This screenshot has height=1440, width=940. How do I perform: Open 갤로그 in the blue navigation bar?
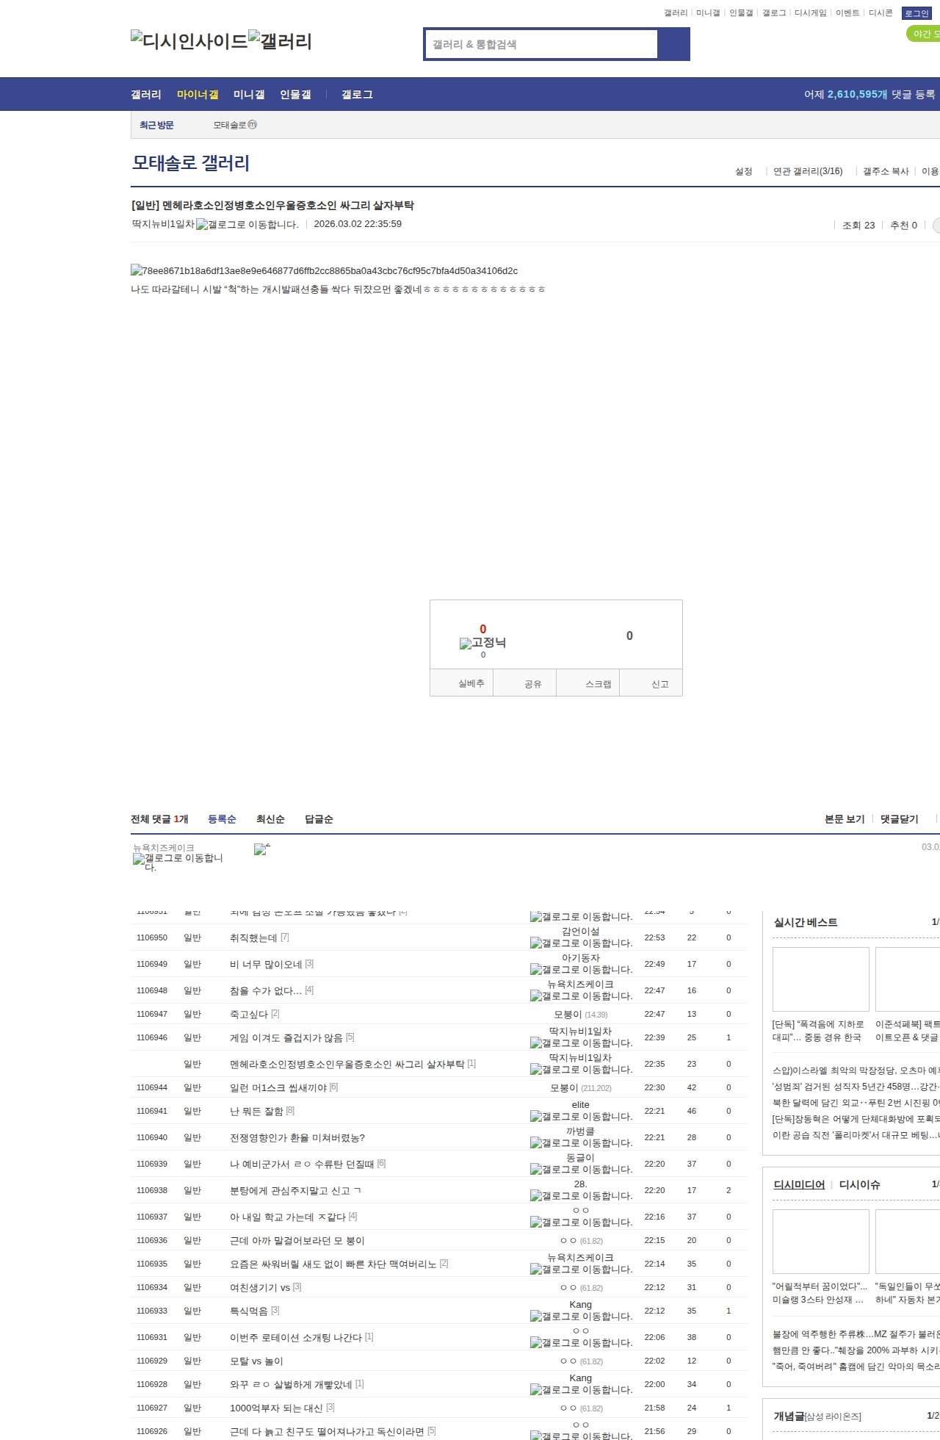357,94
